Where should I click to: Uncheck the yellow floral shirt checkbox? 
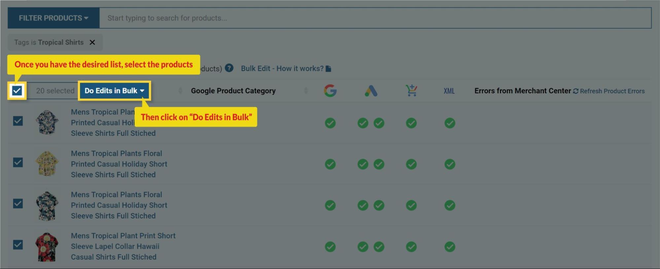pyautogui.click(x=18, y=163)
